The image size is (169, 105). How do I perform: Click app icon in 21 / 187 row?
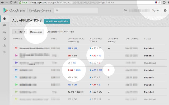pos(16,63)
